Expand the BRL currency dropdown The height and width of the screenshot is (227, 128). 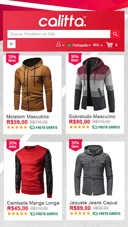coord(98,45)
